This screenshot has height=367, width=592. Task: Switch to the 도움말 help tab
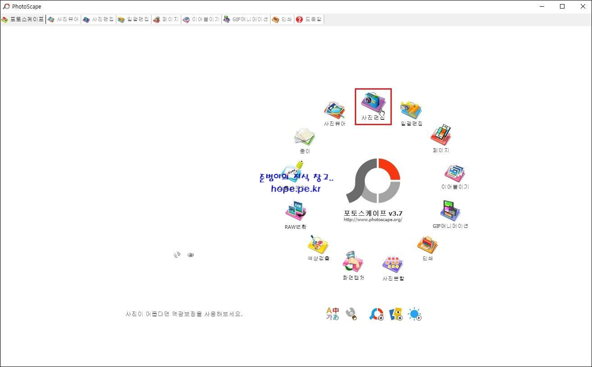pyautogui.click(x=309, y=19)
